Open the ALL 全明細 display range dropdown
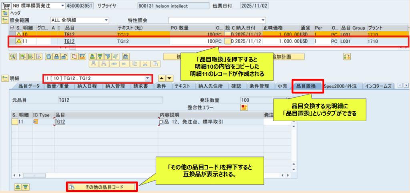The height and width of the screenshot is (193, 410). click(x=106, y=20)
